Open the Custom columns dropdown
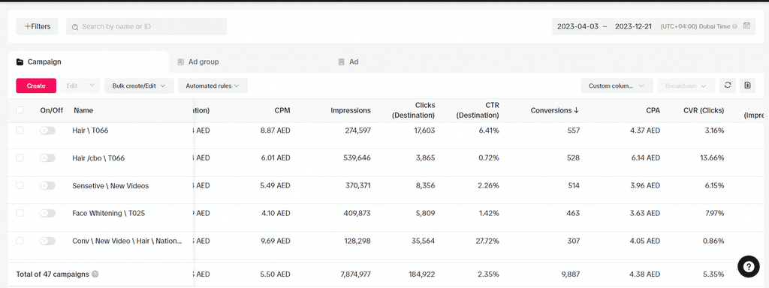 pyautogui.click(x=617, y=85)
